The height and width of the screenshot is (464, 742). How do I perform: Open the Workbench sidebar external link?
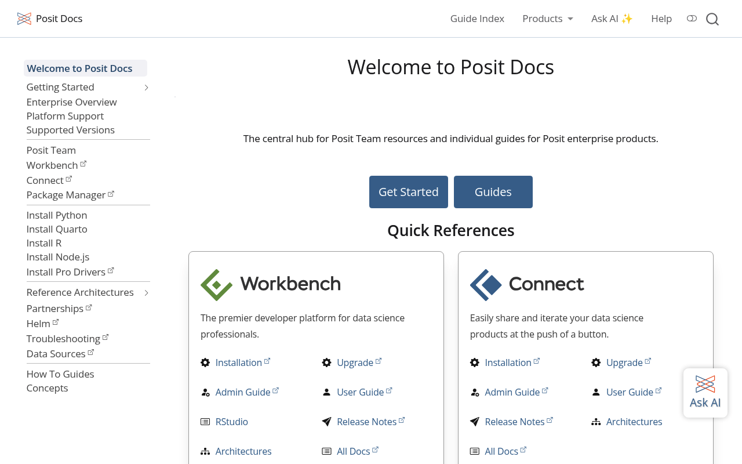pyautogui.click(x=57, y=165)
